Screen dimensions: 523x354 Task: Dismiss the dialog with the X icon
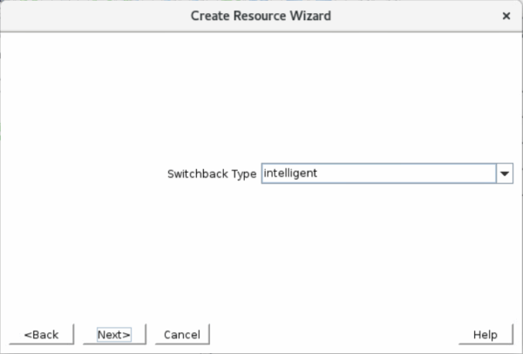click(x=506, y=16)
